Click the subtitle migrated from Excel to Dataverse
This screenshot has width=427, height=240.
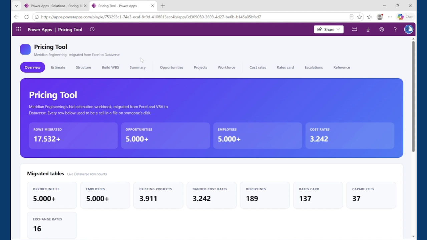77,55
